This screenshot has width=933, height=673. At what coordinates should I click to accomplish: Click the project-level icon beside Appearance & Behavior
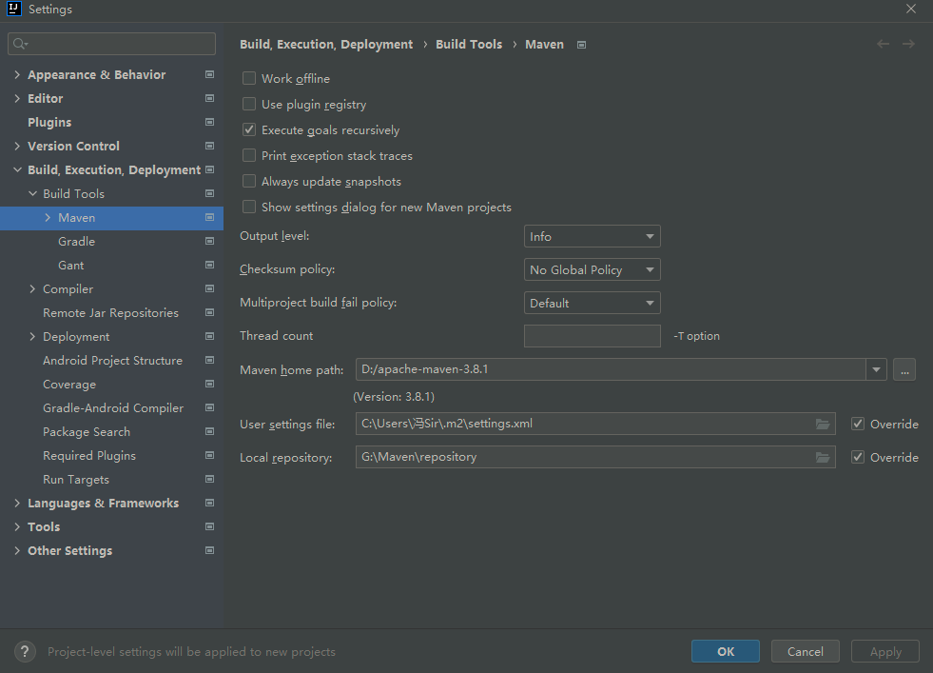(209, 74)
